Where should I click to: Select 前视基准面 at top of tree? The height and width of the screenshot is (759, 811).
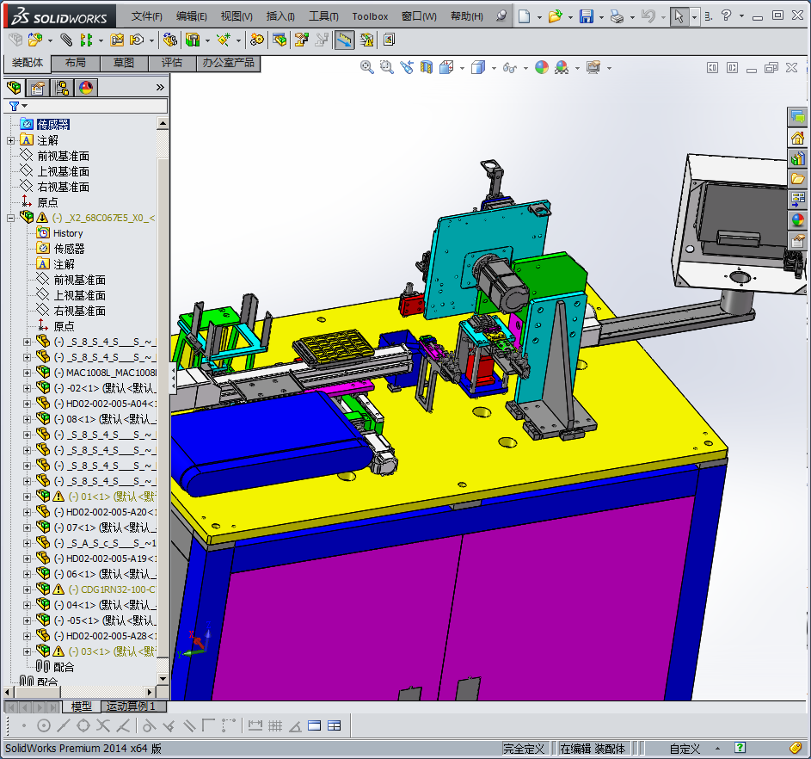click(63, 156)
